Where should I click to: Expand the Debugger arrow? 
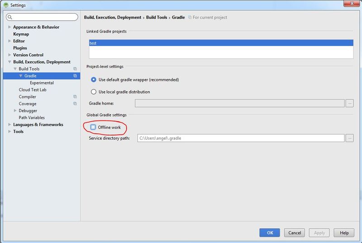pyautogui.click(x=15, y=110)
